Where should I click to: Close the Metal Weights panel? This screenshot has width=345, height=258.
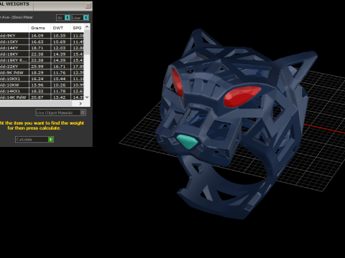[88, 5]
